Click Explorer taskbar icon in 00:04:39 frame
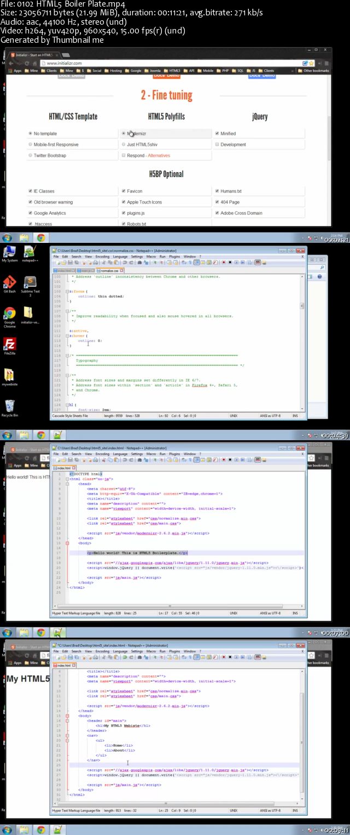 click(24, 435)
